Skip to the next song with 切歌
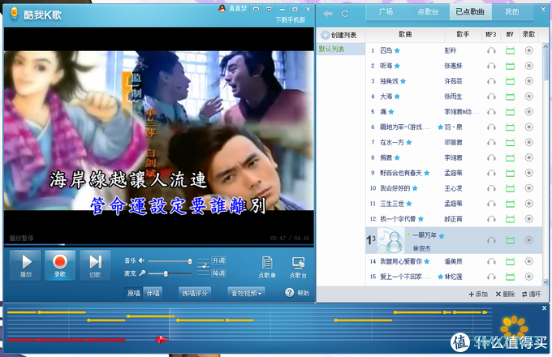Image resolution: width=552 pixels, height=357 pixels. click(95, 265)
